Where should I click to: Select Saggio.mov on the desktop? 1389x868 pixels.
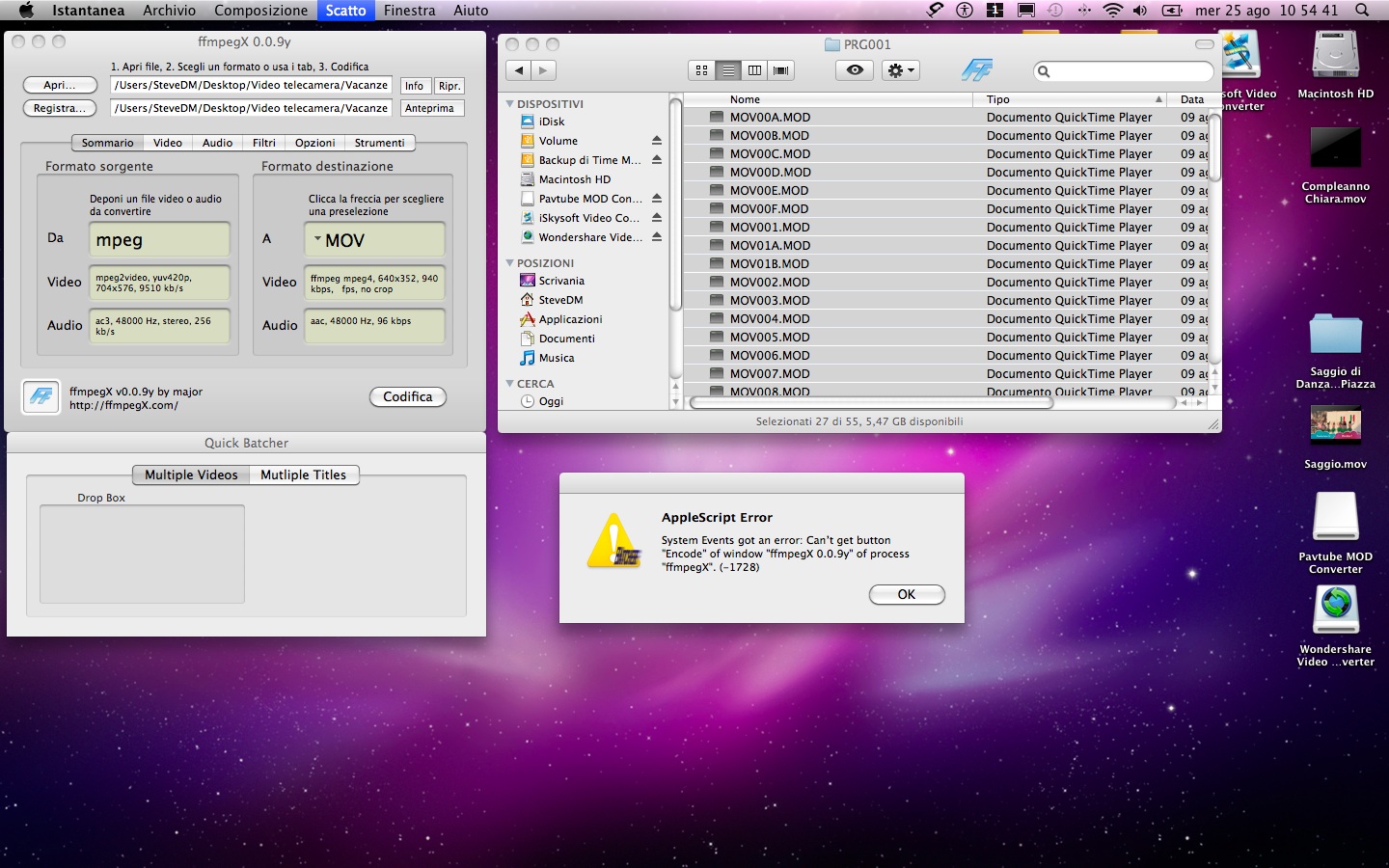tap(1336, 438)
